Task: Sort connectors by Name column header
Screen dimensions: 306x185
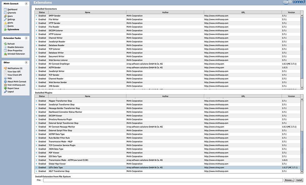Action: [x=87, y=12]
